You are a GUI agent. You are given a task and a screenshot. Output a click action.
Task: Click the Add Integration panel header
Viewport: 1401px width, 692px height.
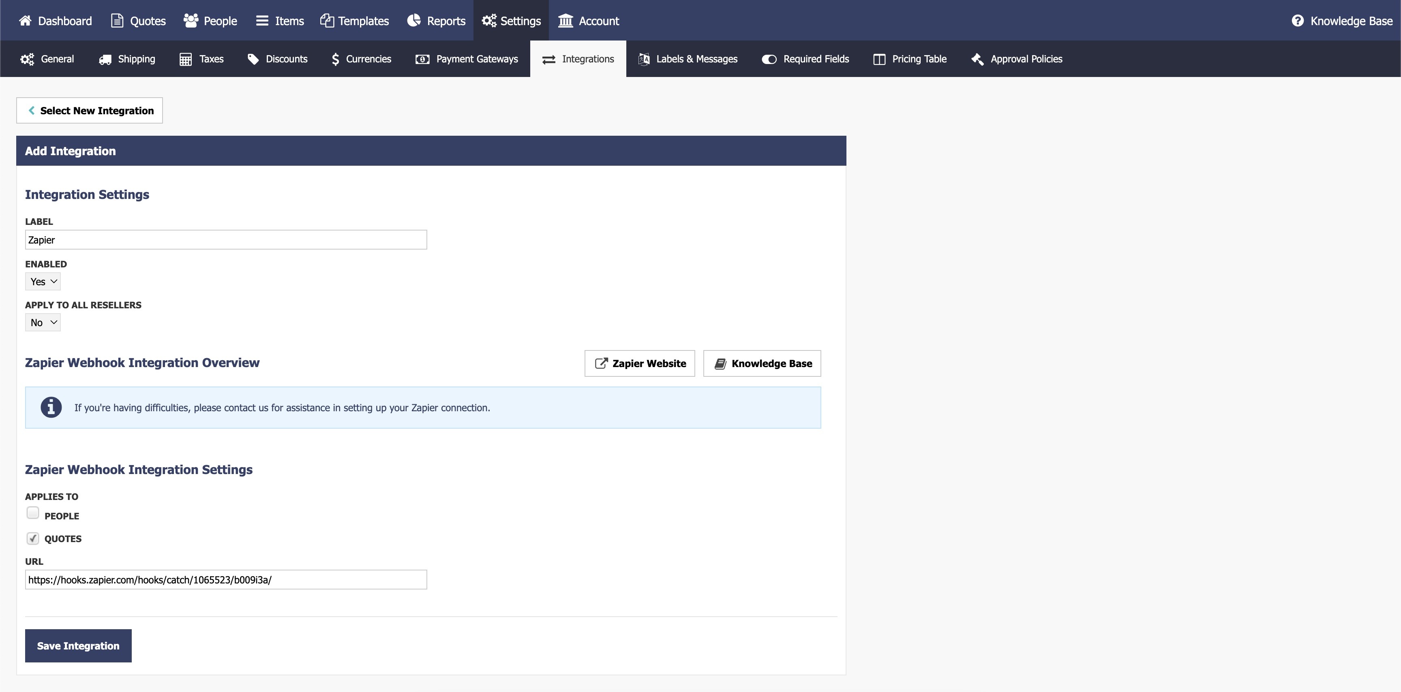(x=431, y=151)
